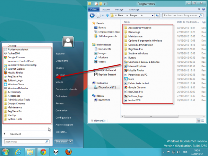Select BAPTISSTE under Réseau

(102, 100)
